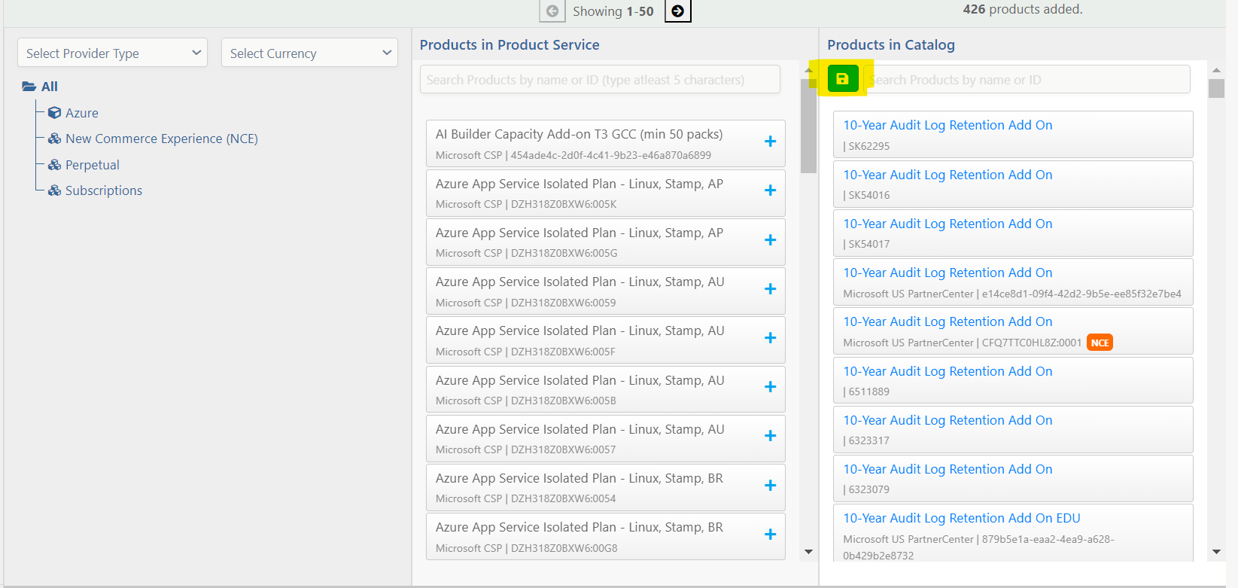This screenshot has height=588, width=1238.
Task: Click the Products in Product Service heading
Action: coord(509,44)
